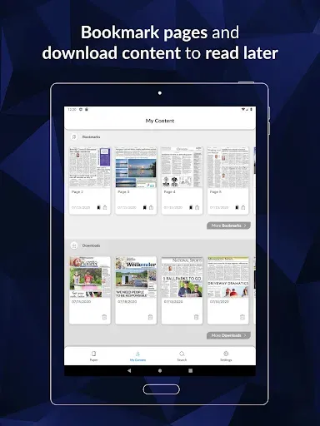This screenshot has width=320, height=426.
Task: Delete the download showing kids in red shirts
Action: tap(104, 317)
